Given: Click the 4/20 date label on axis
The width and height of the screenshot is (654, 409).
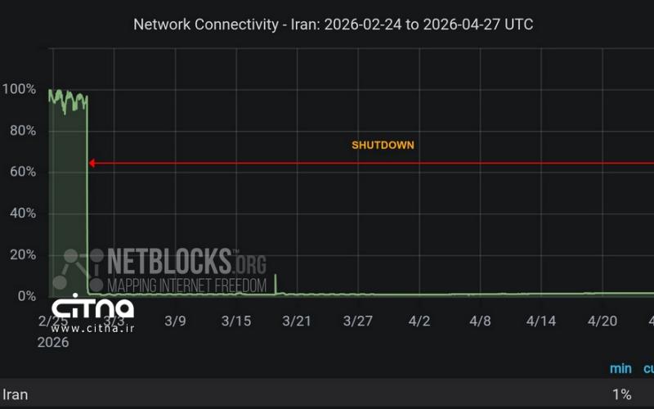Looking at the screenshot, I should click(x=602, y=321).
